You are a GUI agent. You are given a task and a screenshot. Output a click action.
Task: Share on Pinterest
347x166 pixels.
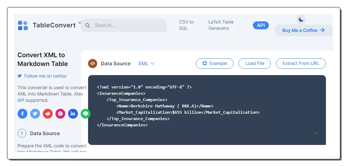click(x=60, y=114)
